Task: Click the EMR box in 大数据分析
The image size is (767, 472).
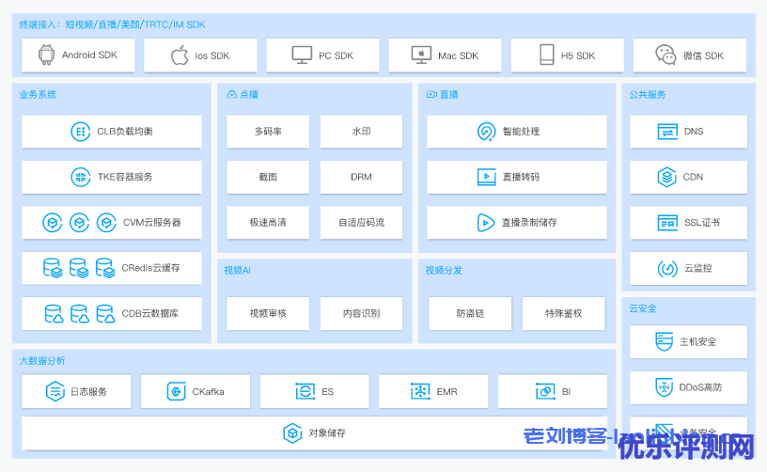Action: point(433,391)
